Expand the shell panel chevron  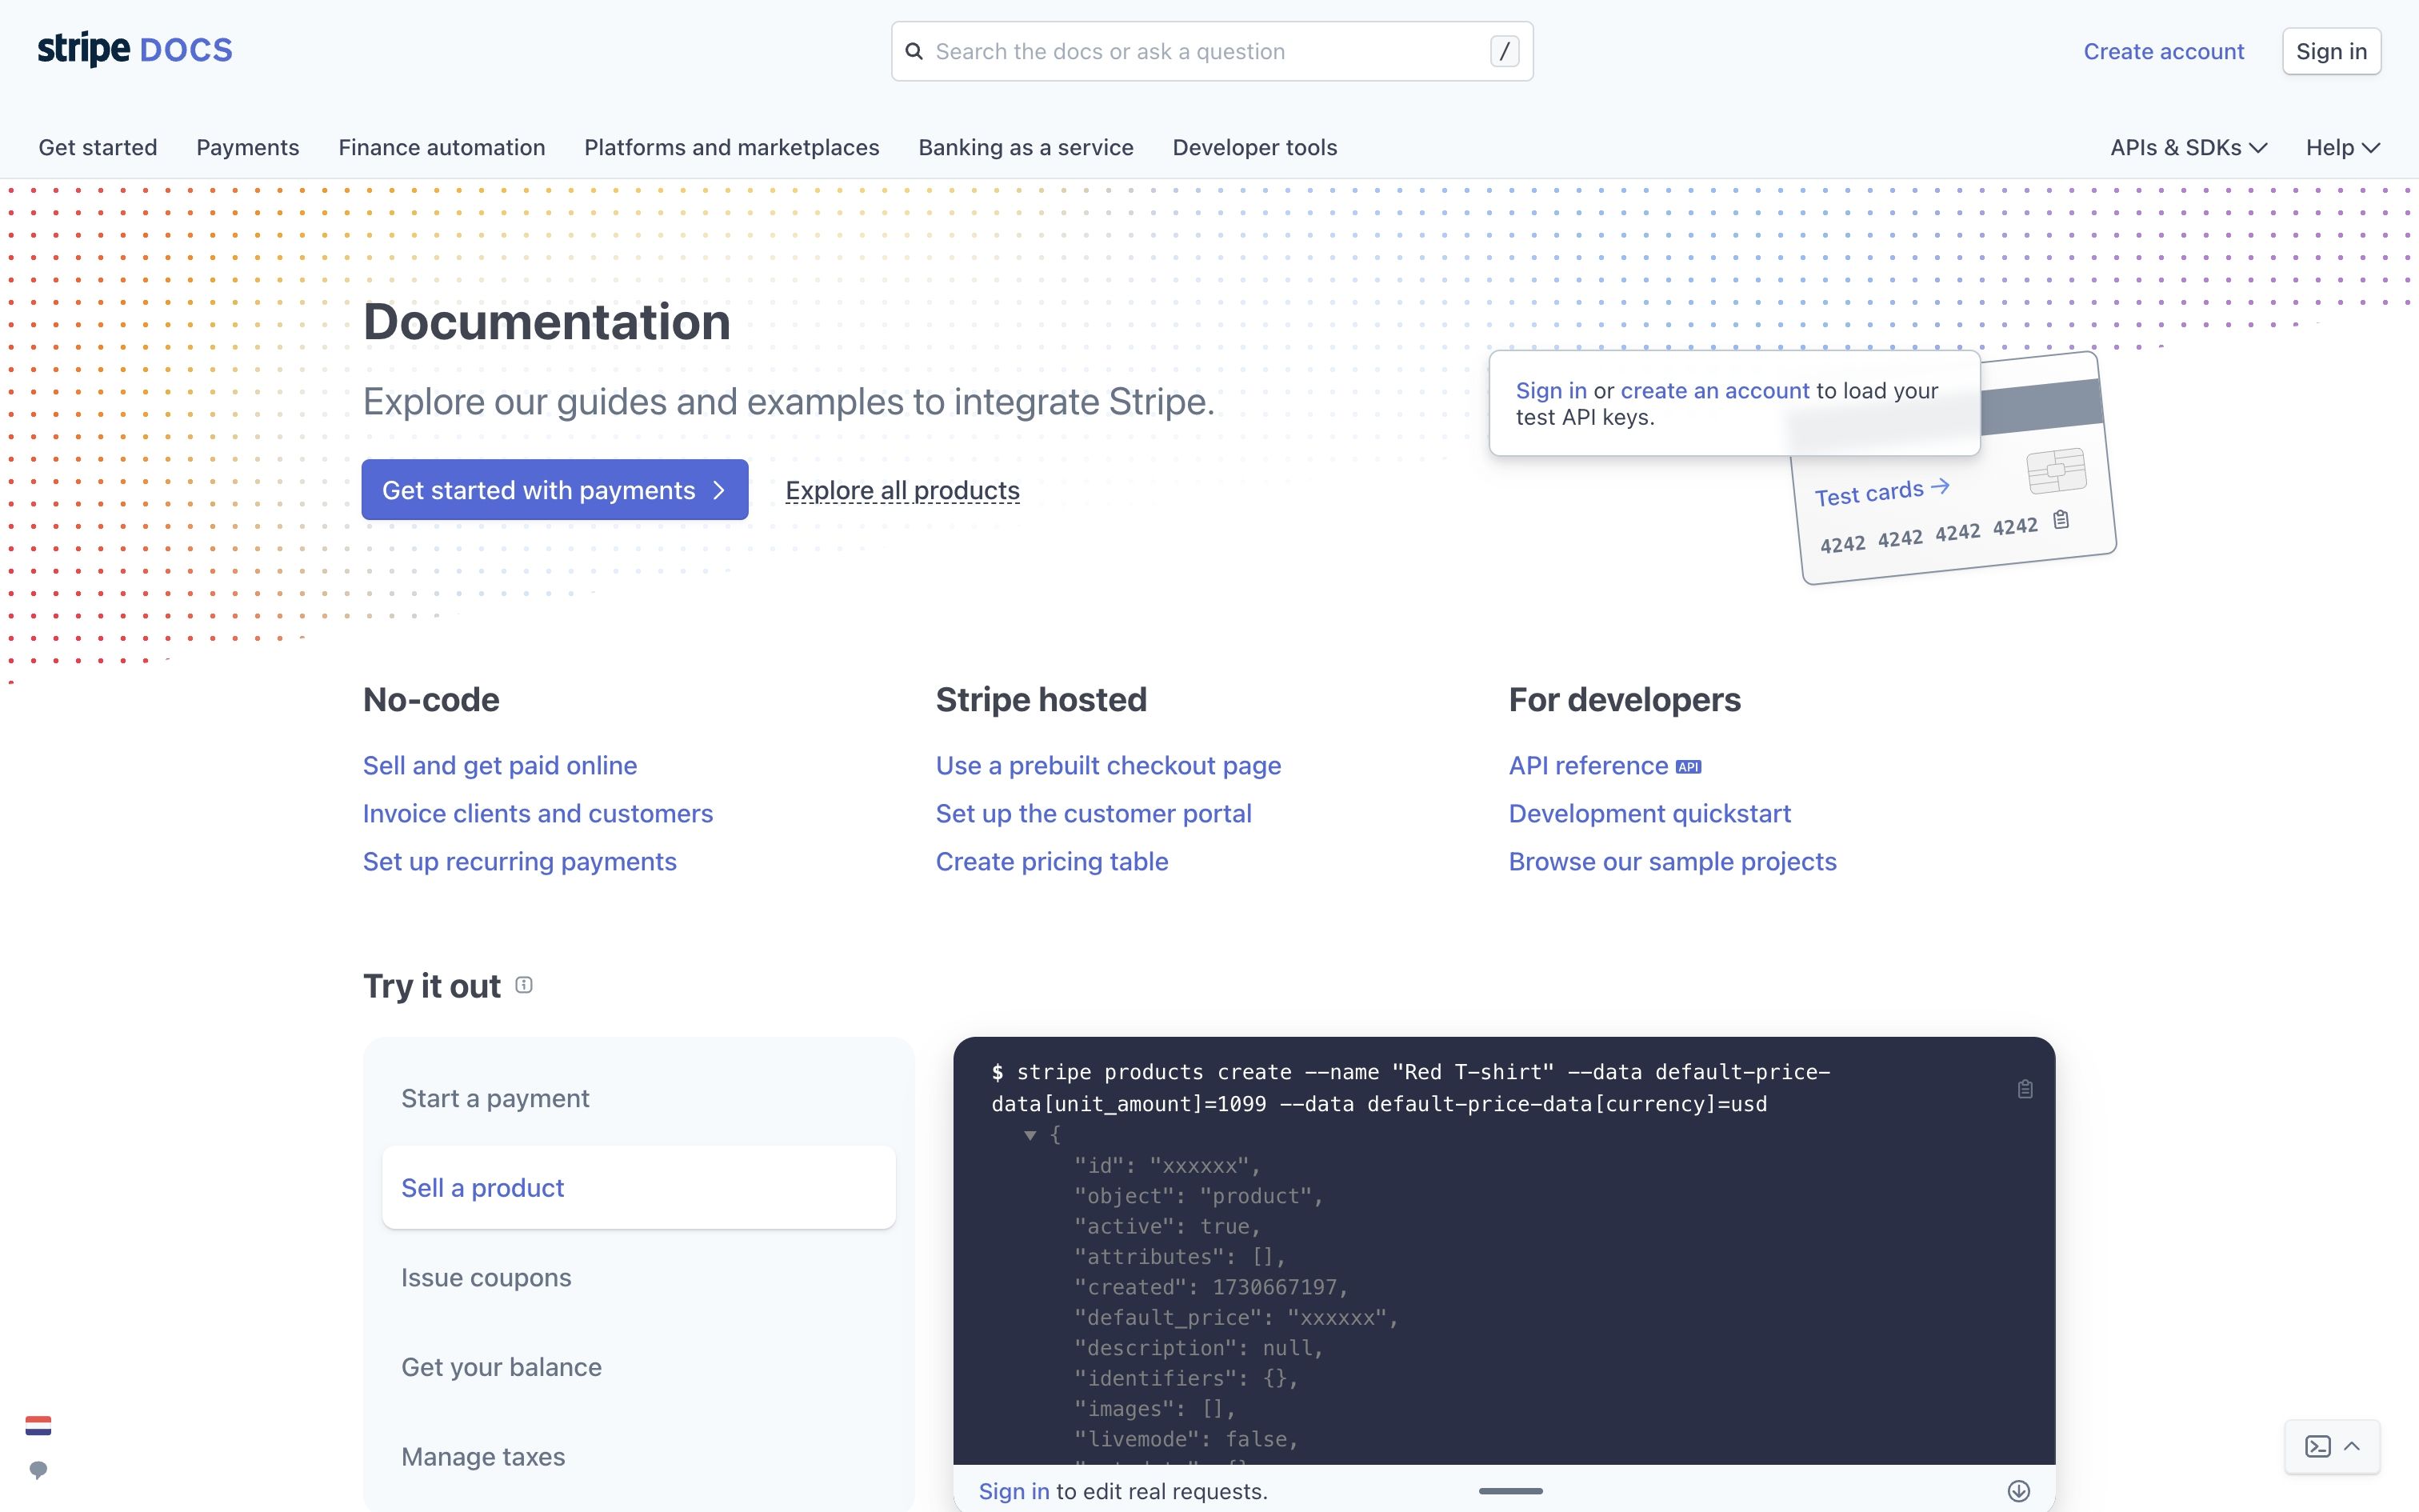click(x=2352, y=1446)
